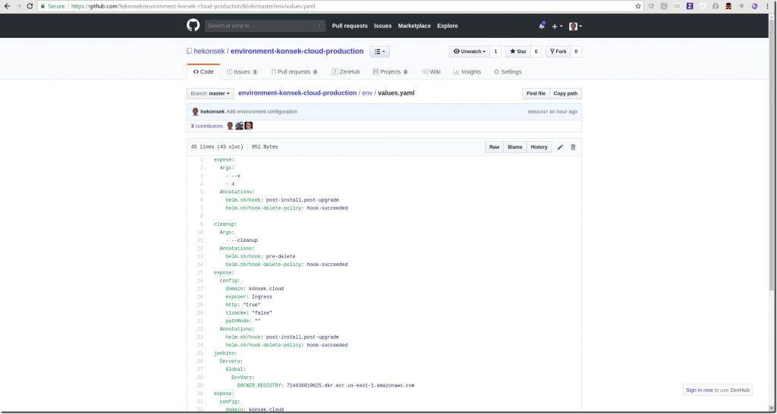
Task: Open the Settings tab
Action: (x=508, y=72)
